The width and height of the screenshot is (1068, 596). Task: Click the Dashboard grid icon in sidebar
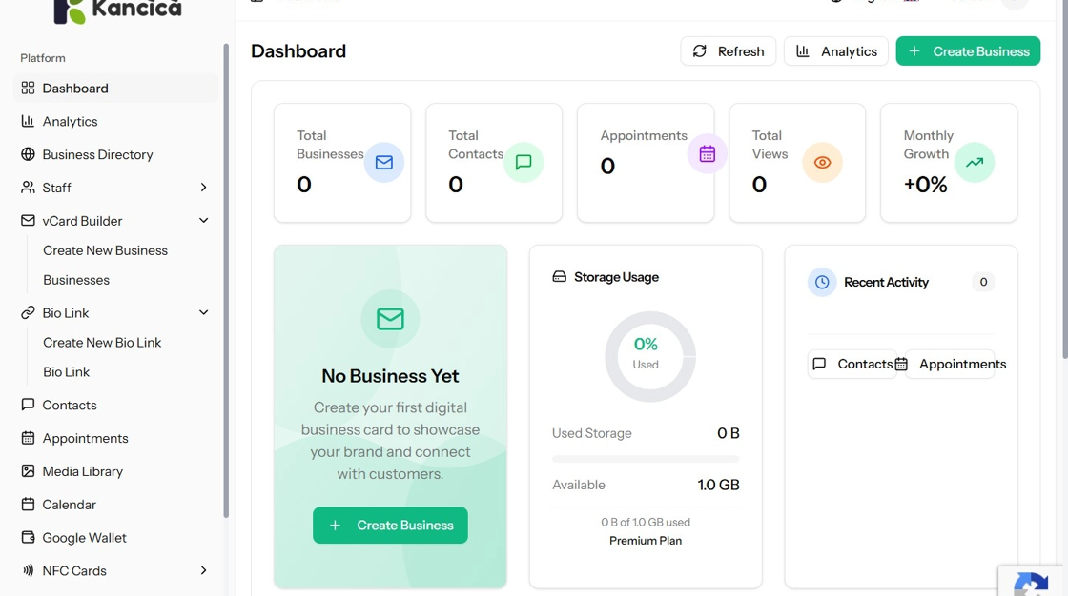click(28, 88)
